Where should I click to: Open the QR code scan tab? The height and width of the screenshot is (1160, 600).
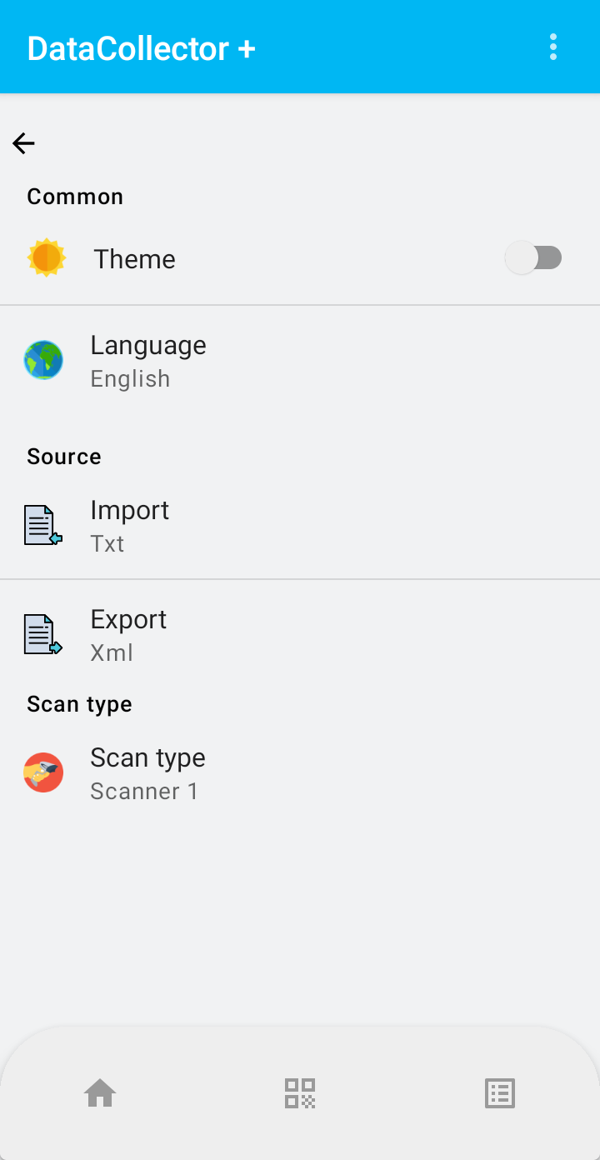tap(300, 1092)
